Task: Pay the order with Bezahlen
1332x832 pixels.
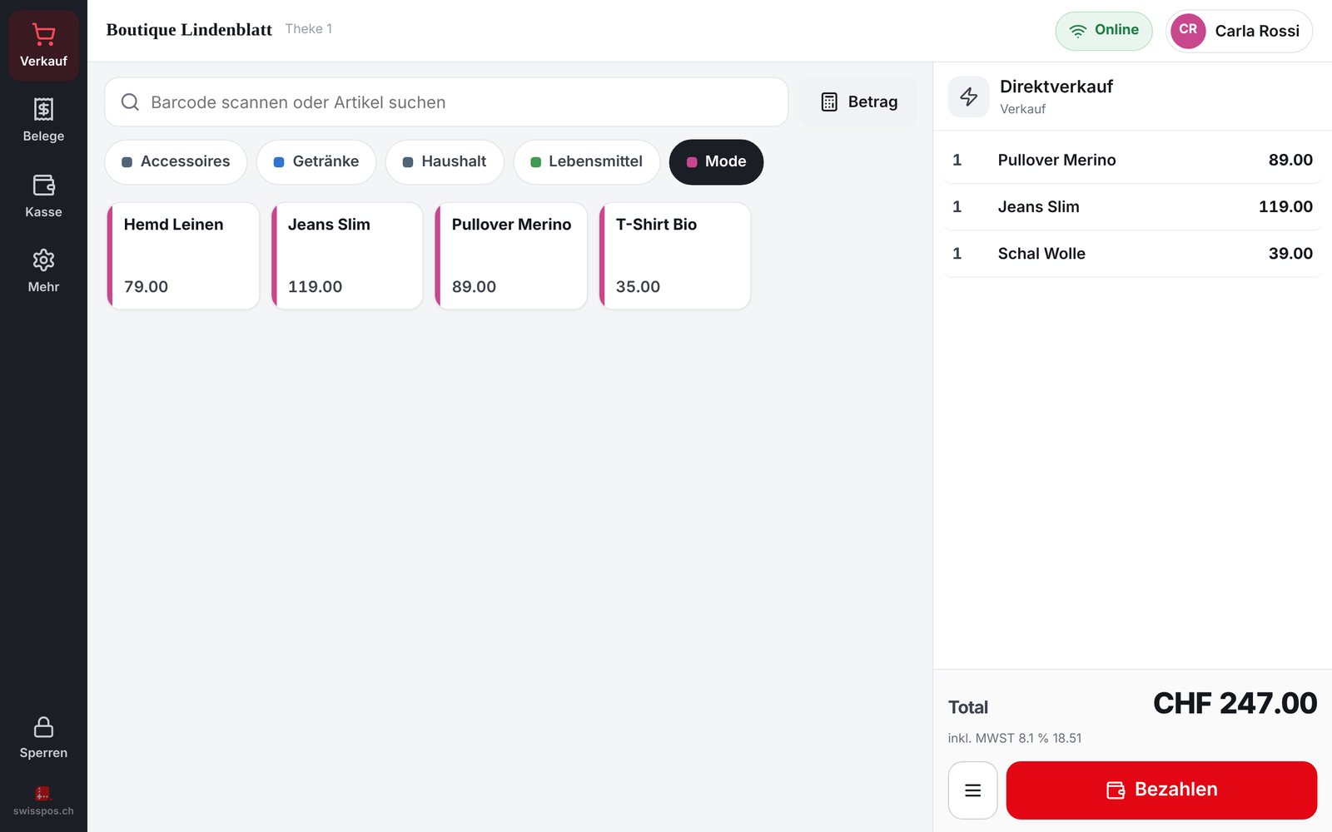Action: pyautogui.click(x=1161, y=790)
